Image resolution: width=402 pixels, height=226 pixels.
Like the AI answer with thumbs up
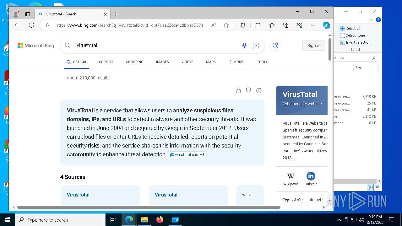click(x=238, y=91)
